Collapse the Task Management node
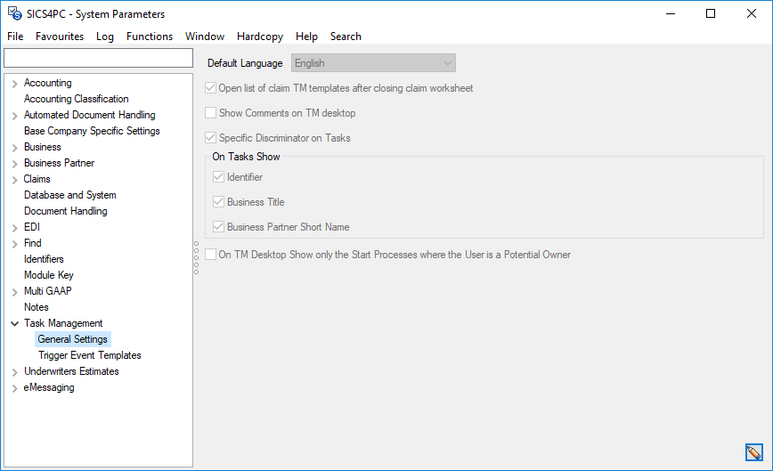773x471 pixels. pyautogui.click(x=15, y=323)
